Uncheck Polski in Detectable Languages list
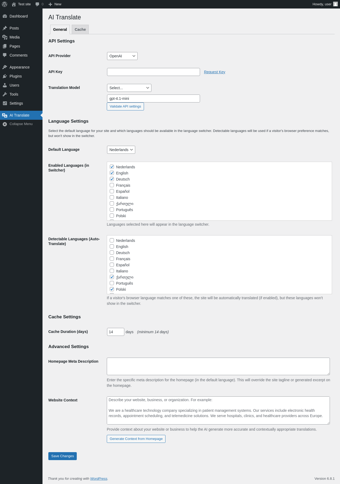 click(x=112, y=289)
